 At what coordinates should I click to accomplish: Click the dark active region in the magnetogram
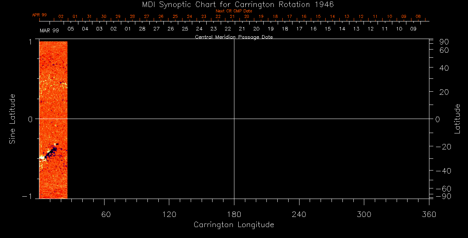pos(51,153)
